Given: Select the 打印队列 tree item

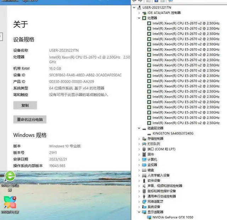Looking at the screenshot, I should click(x=154, y=144).
